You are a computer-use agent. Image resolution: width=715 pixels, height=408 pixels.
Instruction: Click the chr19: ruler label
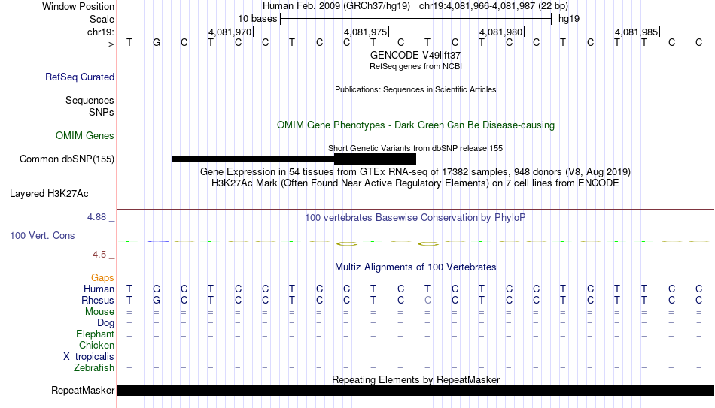[x=101, y=32]
